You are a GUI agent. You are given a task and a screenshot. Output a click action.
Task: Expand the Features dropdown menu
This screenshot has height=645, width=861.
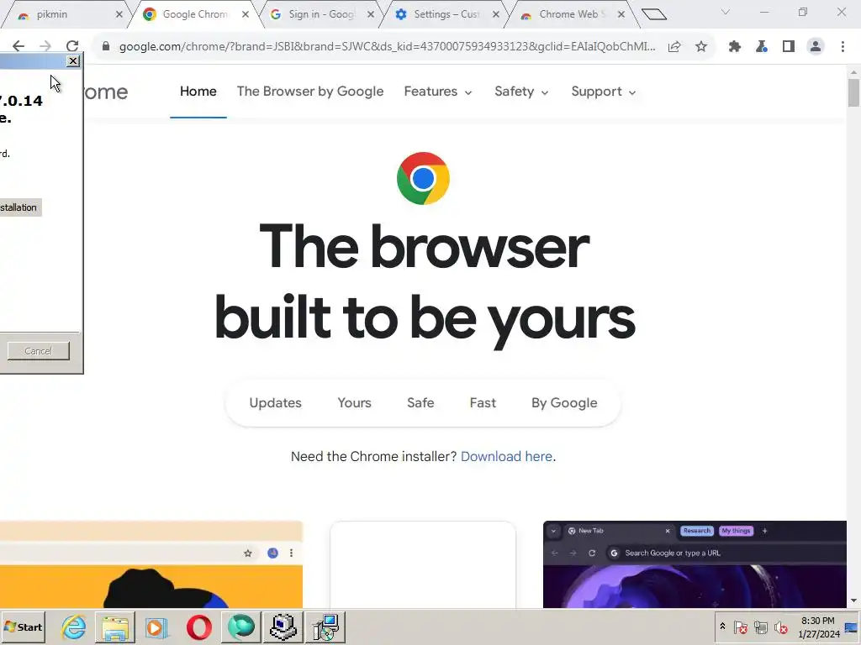(x=437, y=92)
